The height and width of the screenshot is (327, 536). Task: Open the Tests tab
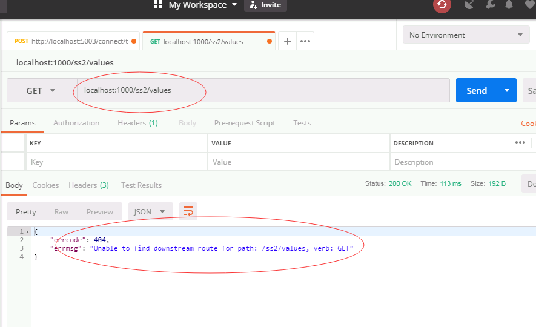(x=302, y=123)
